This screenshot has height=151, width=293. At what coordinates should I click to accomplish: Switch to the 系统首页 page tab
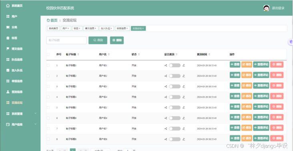click(54, 28)
